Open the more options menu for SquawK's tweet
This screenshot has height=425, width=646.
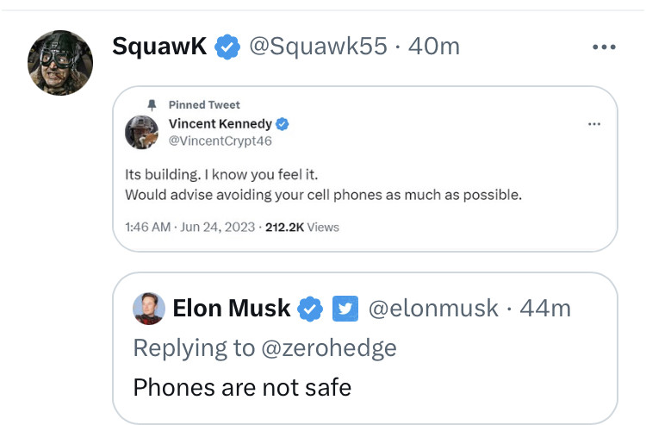click(604, 47)
